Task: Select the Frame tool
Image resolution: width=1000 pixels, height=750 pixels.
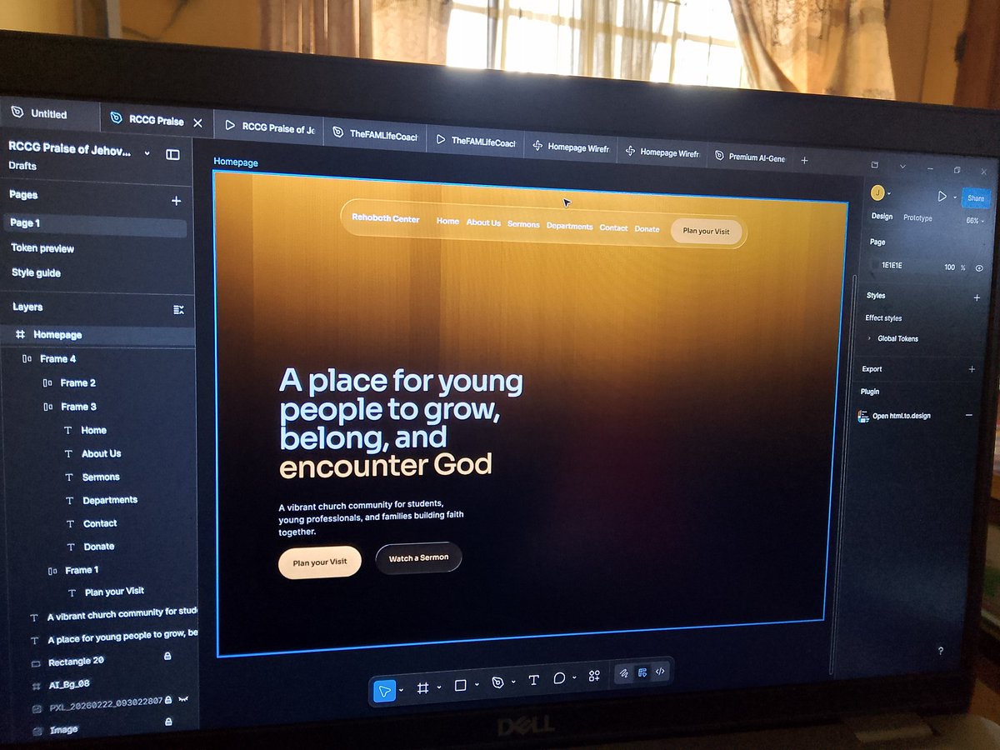Action: coord(423,688)
